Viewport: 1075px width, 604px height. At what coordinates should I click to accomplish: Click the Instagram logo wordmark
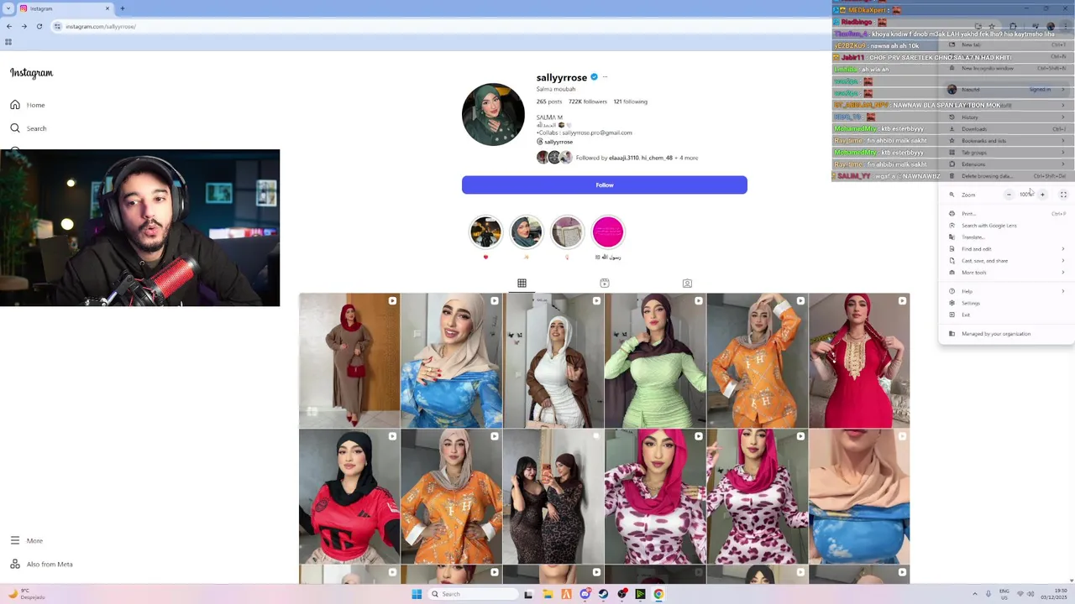click(x=31, y=73)
